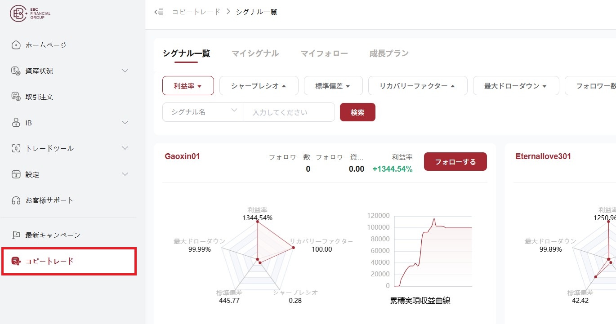Click the IB person icon in sidebar
Viewport: 616px width, 324px height.
coord(16,123)
